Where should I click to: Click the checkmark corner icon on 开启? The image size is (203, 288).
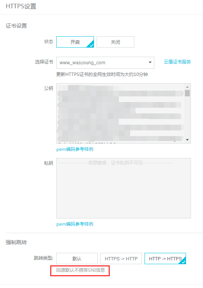coord(91,45)
